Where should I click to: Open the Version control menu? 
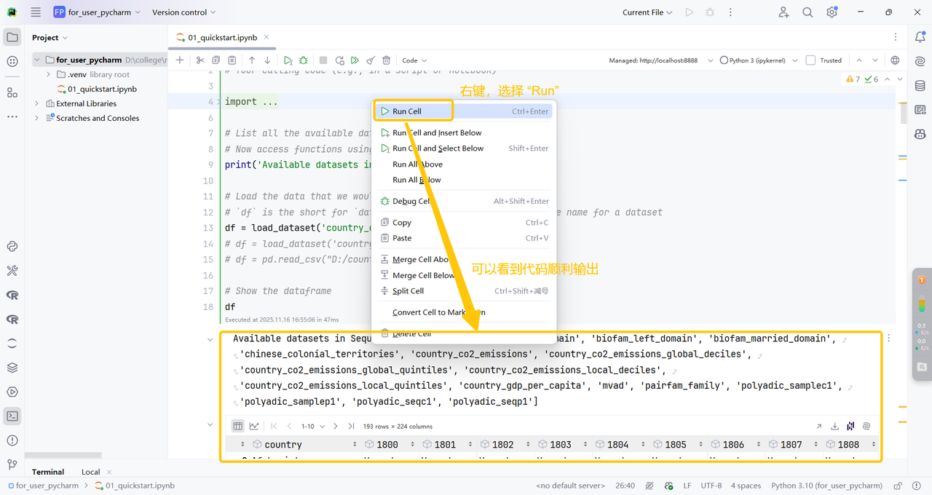click(x=183, y=12)
